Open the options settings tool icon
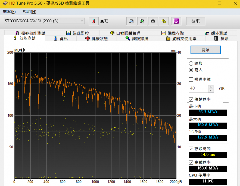The image size is (240, 186). 164,21
